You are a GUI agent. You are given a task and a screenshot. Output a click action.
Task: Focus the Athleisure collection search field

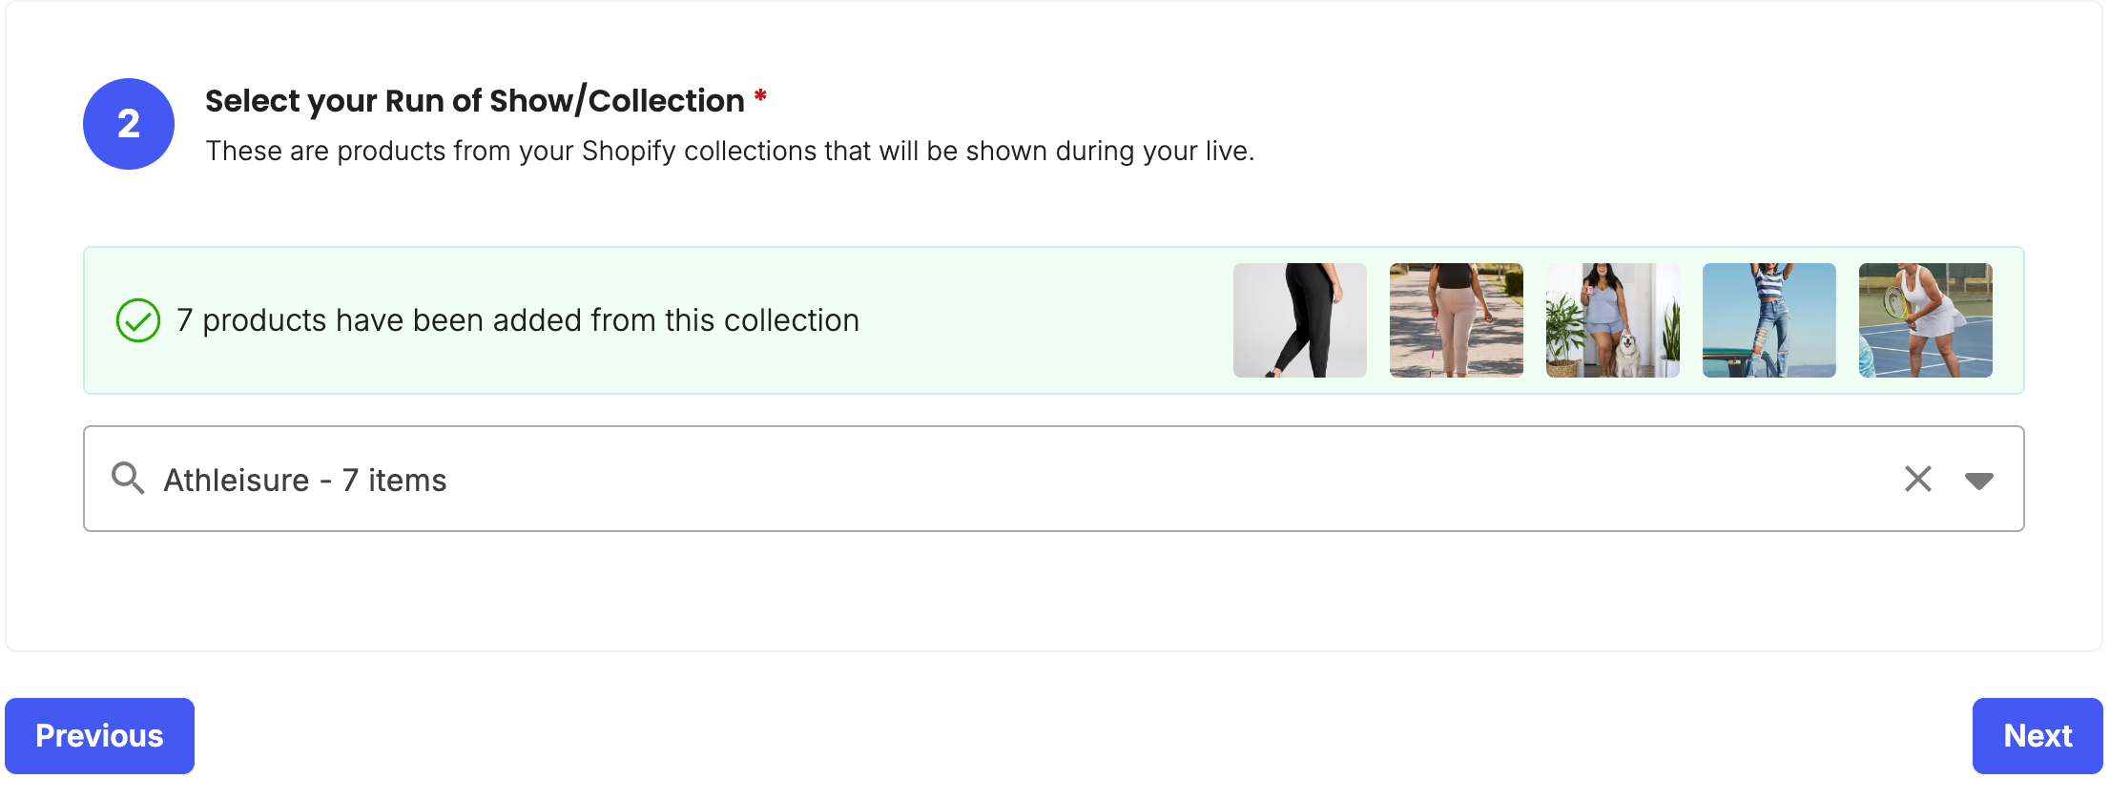click(x=954, y=480)
